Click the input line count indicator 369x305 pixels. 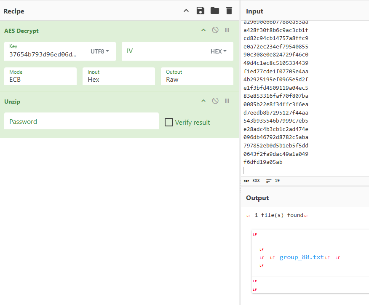coord(273,181)
